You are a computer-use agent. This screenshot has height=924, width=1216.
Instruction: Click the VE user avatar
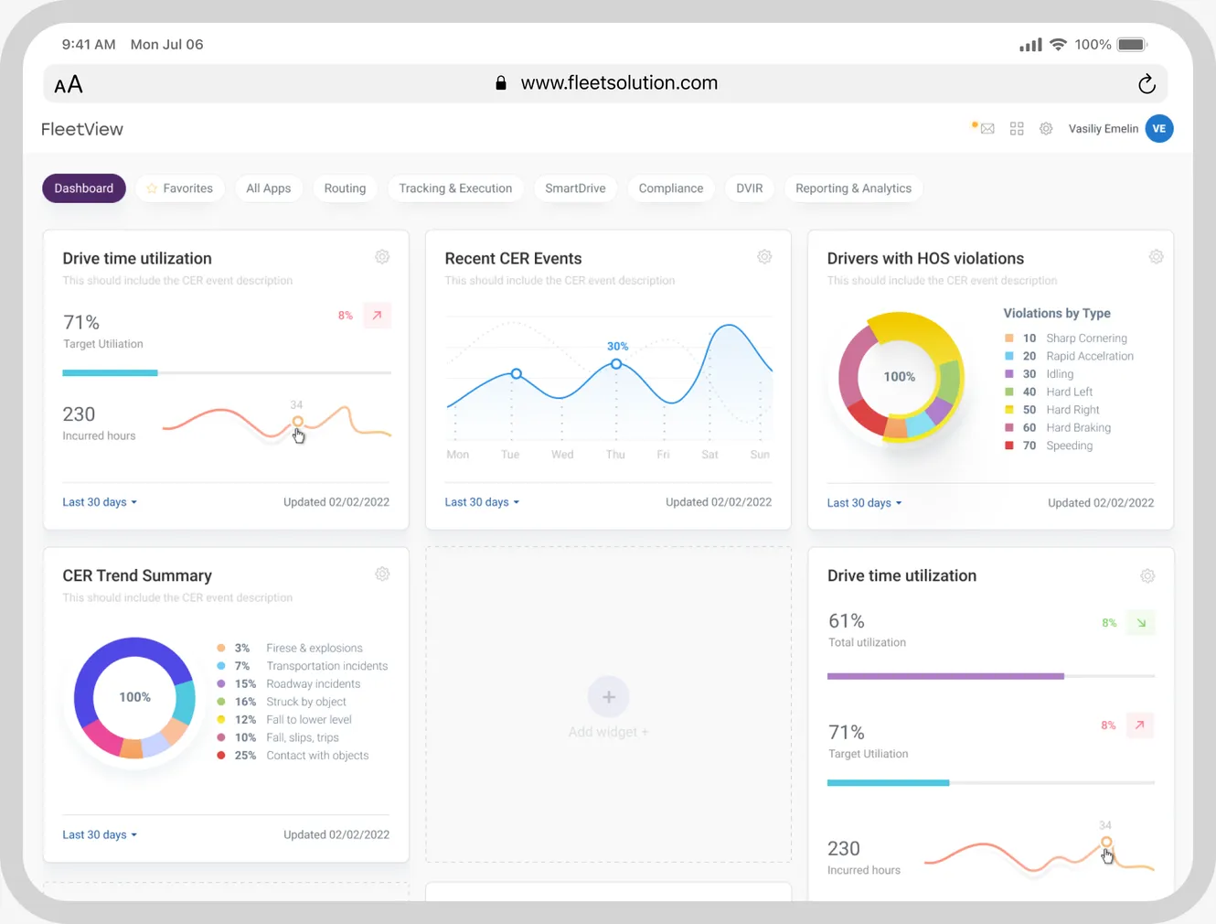(1159, 129)
